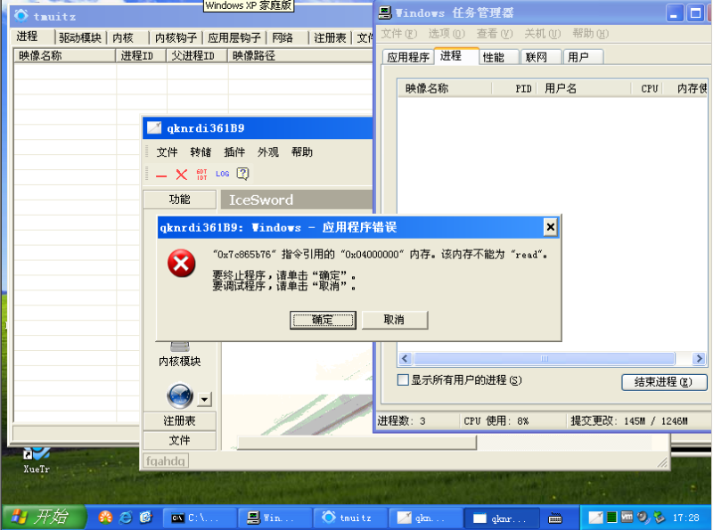The width and height of the screenshot is (713, 530).
Task: Click 结束进程 button in Task Manager
Action: [664, 382]
